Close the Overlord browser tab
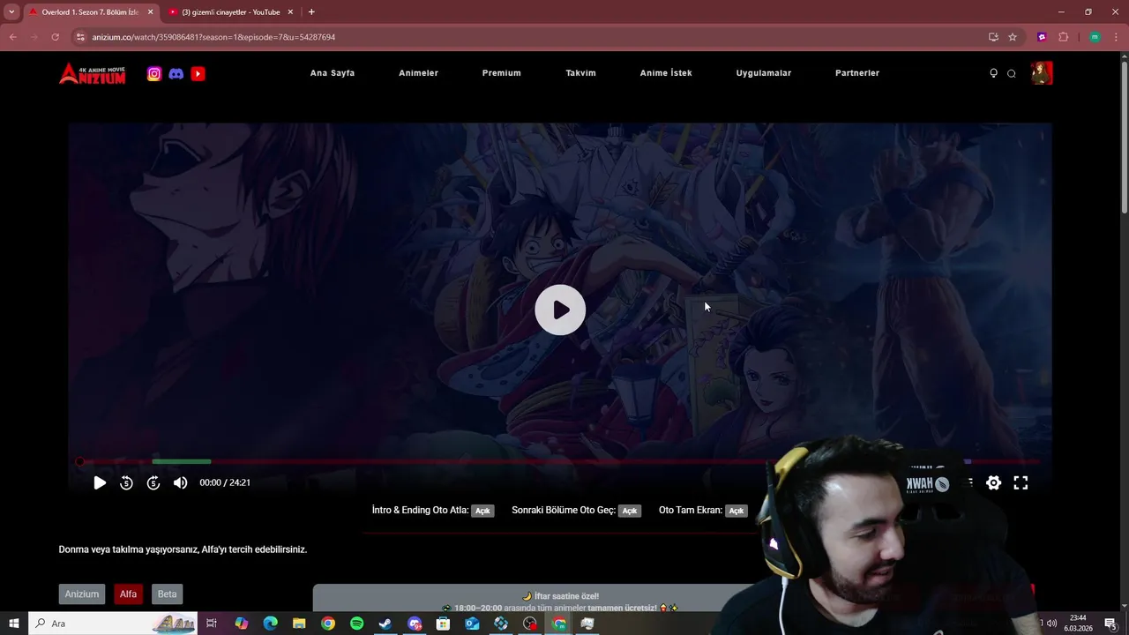Image resolution: width=1129 pixels, height=635 pixels. 150,12
